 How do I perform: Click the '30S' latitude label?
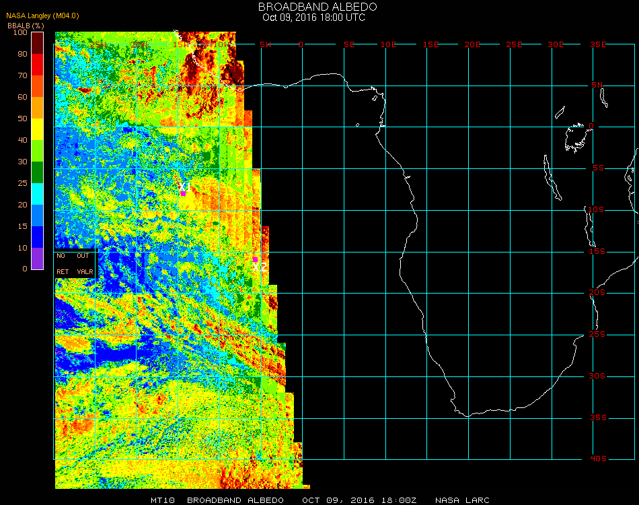(597, 376)
